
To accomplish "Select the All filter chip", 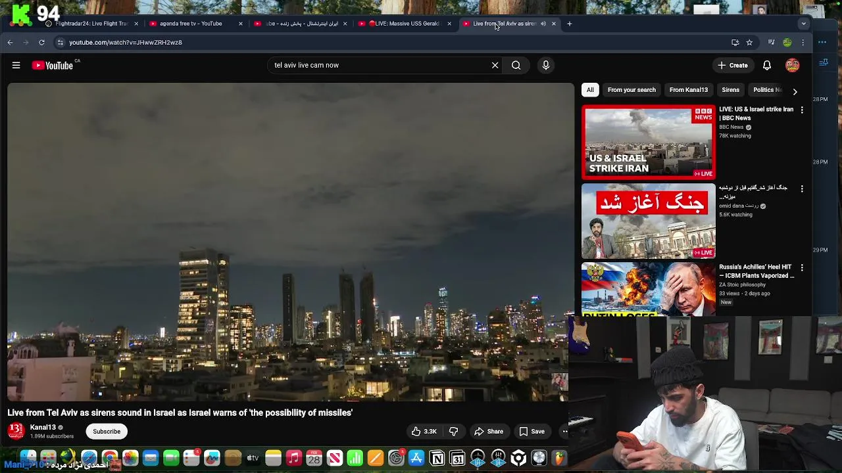I will coord(590,90).
